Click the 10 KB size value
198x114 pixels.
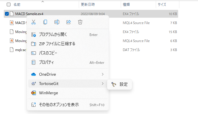click(173, 14)
